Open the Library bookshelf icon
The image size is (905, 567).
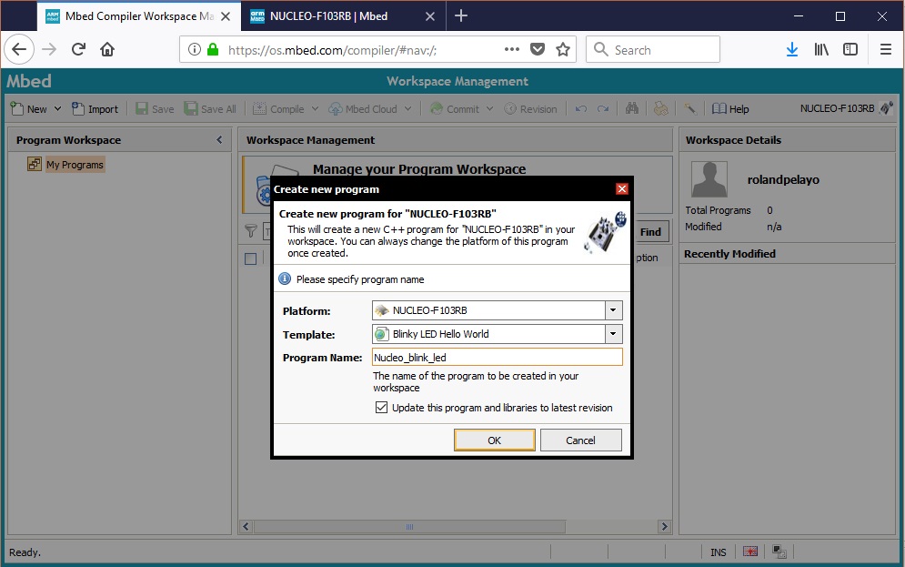click(821, 50)
